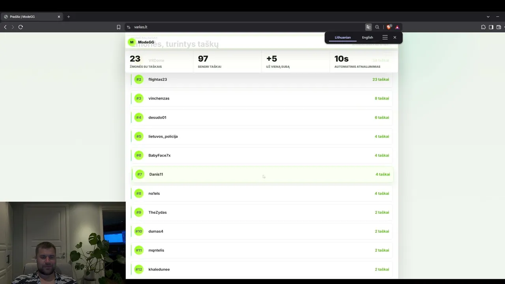Click username TheZydas

(157, 212)
